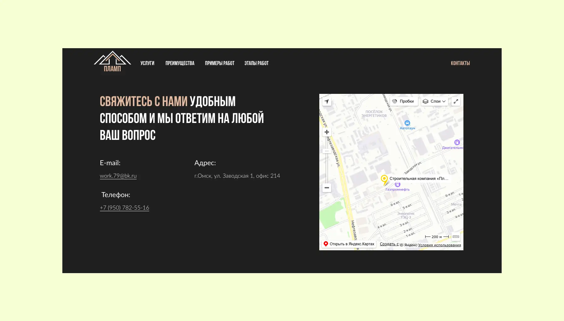Go to Преимущества section
The image size is (564, 321).
point(180,63)
